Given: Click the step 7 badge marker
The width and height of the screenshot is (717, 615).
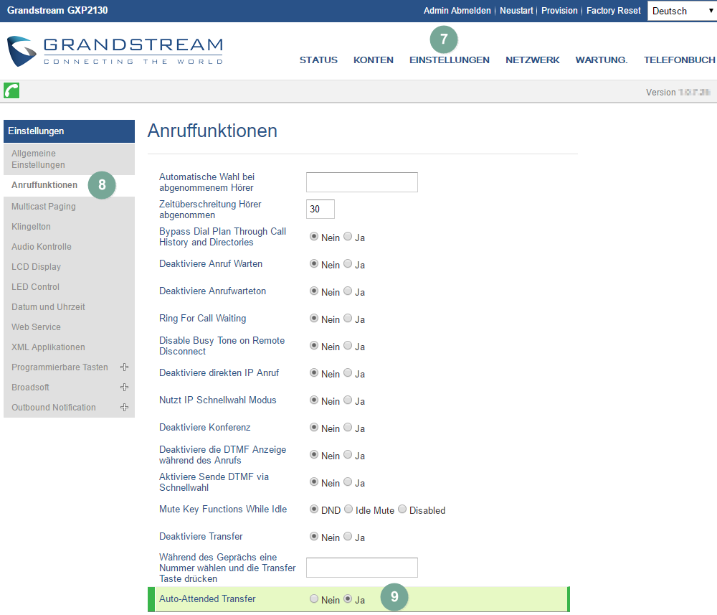Looking at the screenshot, I should (443, 38).
